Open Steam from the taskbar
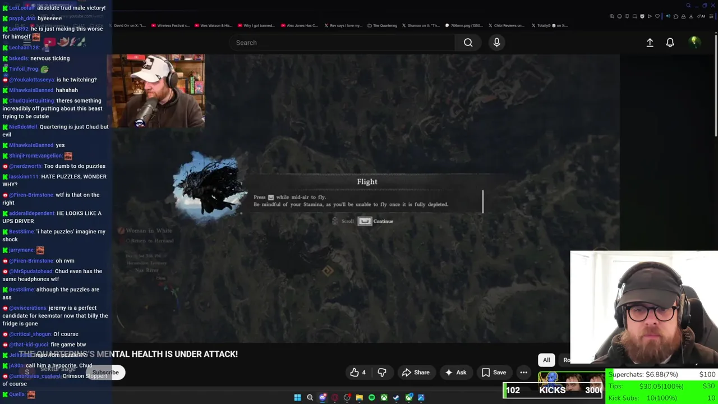Viewport: 718px width, 404px height. point(396,397)
